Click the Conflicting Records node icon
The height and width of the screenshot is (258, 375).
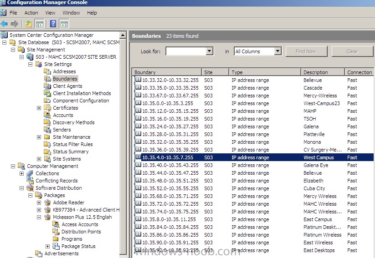30,181
